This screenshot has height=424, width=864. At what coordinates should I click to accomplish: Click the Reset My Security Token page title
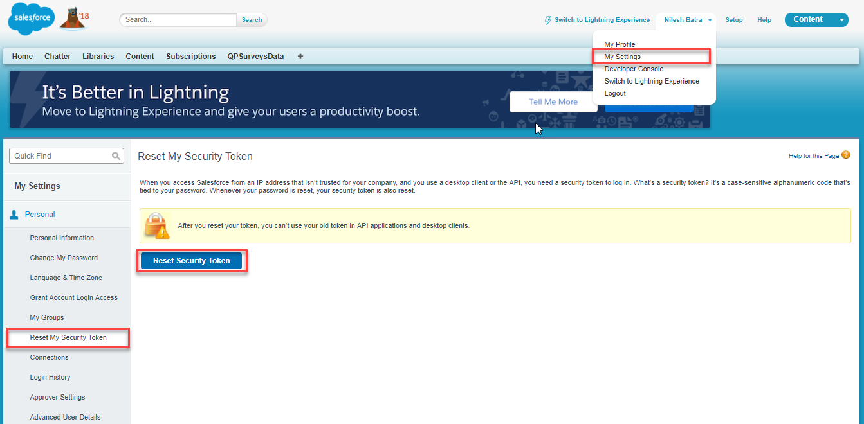click(x=195, y=156)
